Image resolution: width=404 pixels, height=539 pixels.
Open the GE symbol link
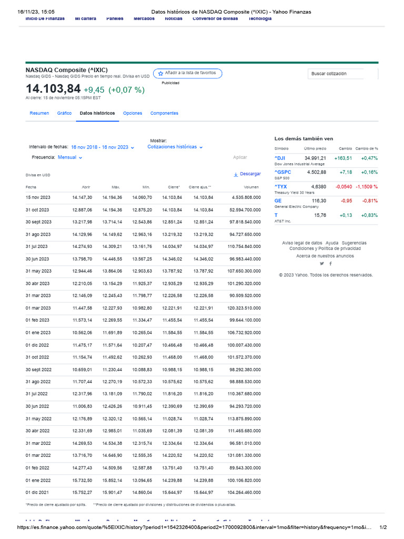(x=278, y=201)
